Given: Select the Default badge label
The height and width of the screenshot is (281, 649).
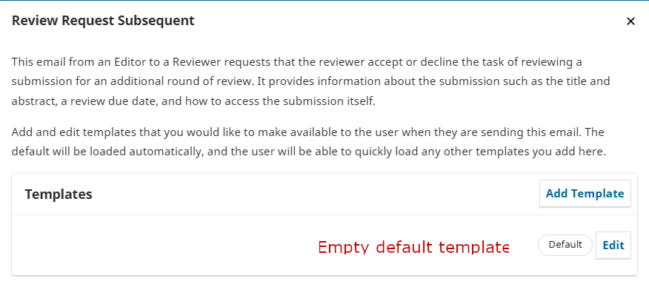Looking at the screenshot, I should (565, 245).
